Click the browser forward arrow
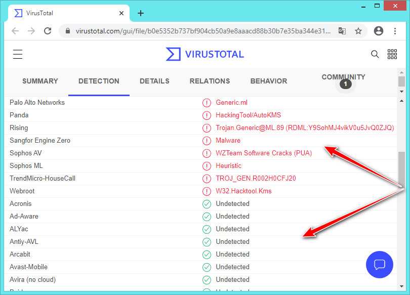 pos(31,31)
